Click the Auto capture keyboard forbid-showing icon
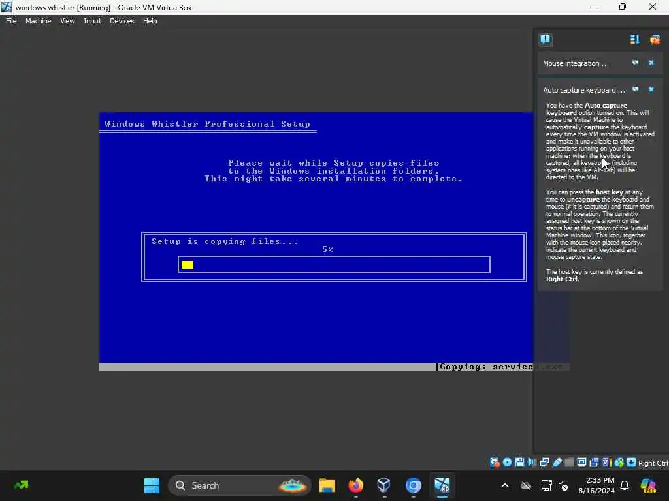 (x=635, y=89)
